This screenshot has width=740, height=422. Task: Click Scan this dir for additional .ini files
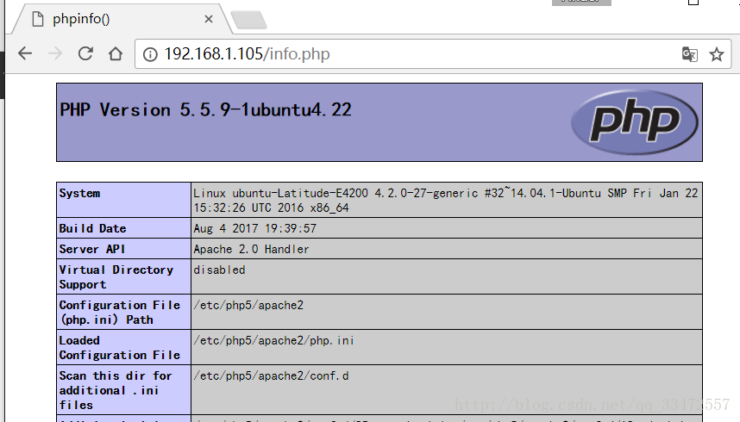coord(116,390)
